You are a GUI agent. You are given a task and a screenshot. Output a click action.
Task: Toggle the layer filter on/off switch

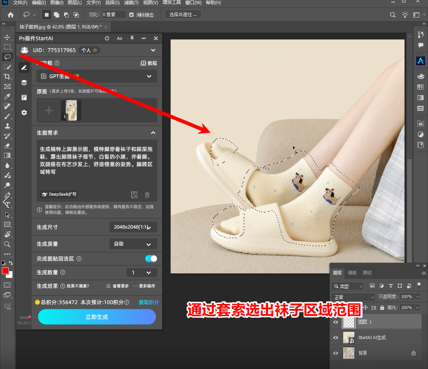[419, 285]
